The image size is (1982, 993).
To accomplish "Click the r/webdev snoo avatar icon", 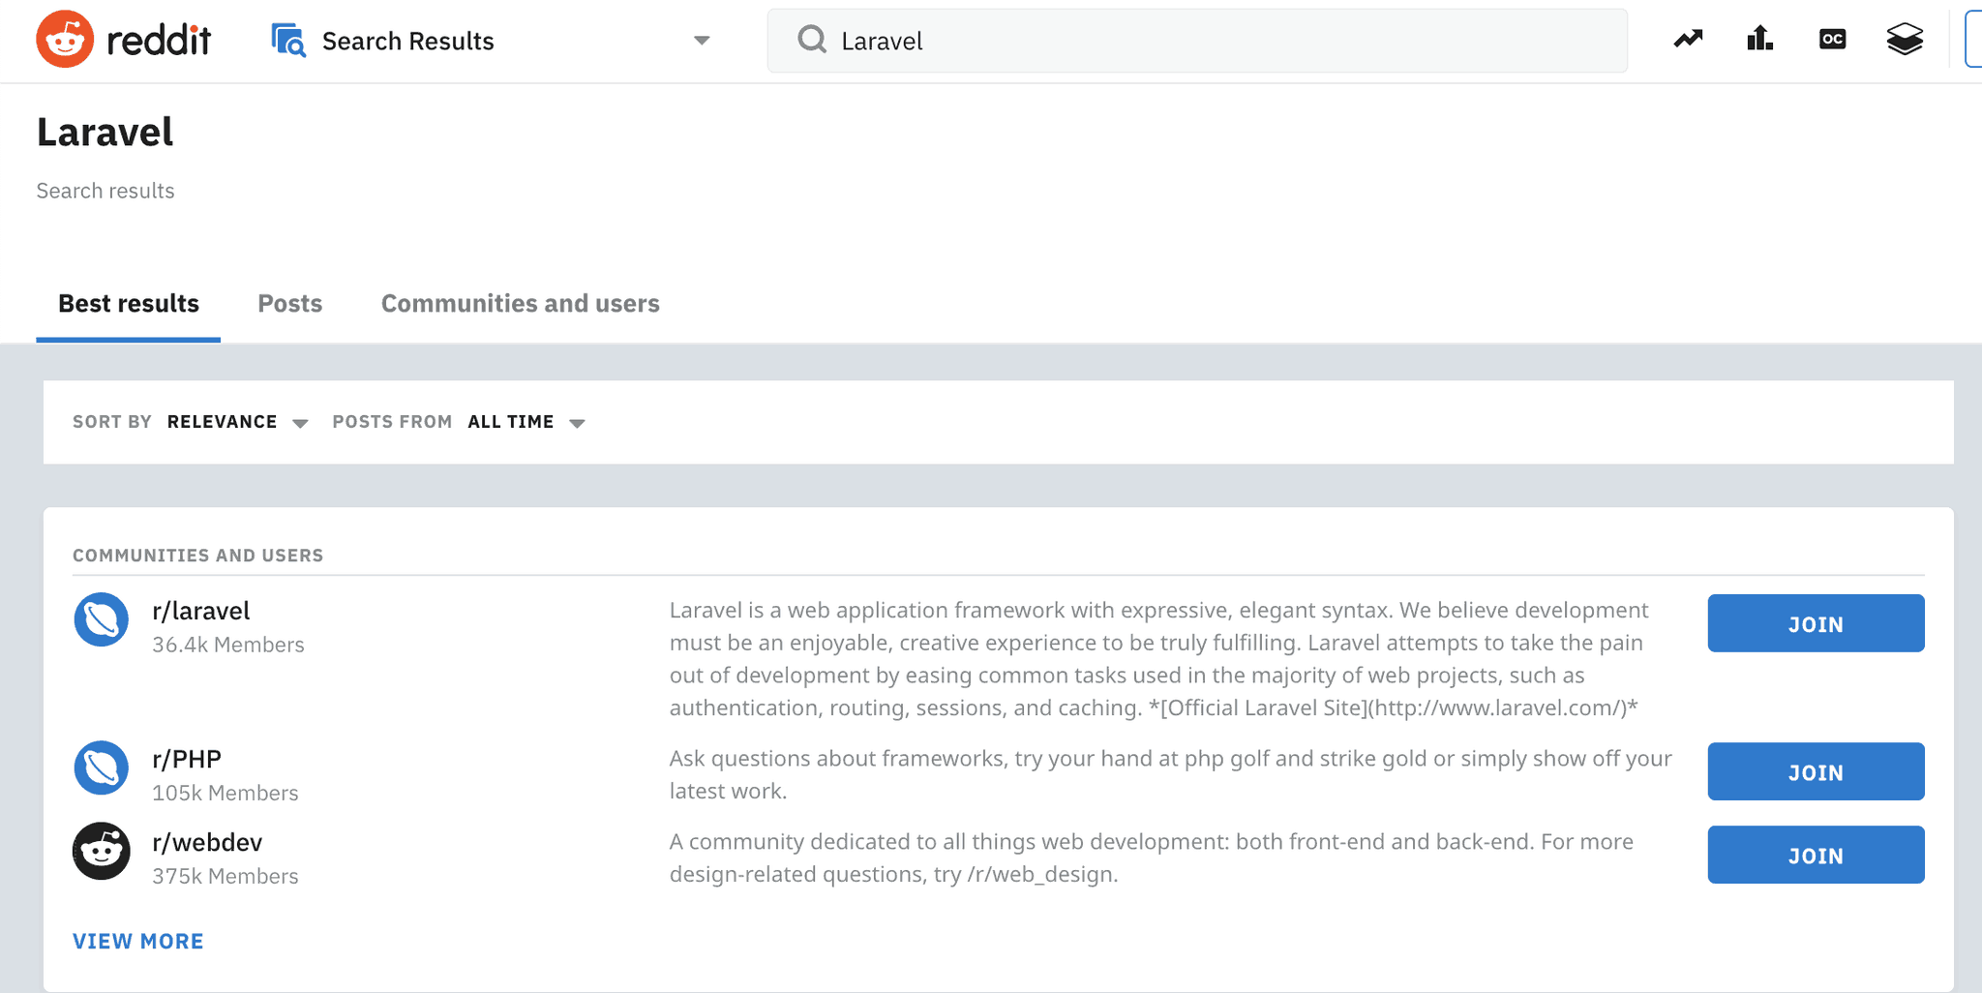I will coord(101,852).
